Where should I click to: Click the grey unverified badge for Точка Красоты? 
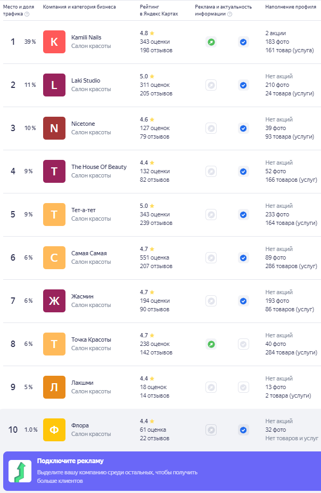click(243, 344)
